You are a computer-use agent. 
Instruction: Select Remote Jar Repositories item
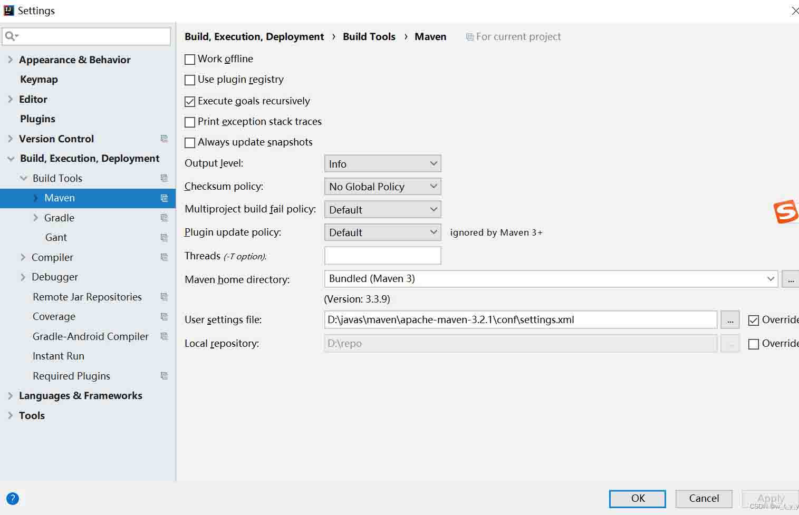point(87,297)
